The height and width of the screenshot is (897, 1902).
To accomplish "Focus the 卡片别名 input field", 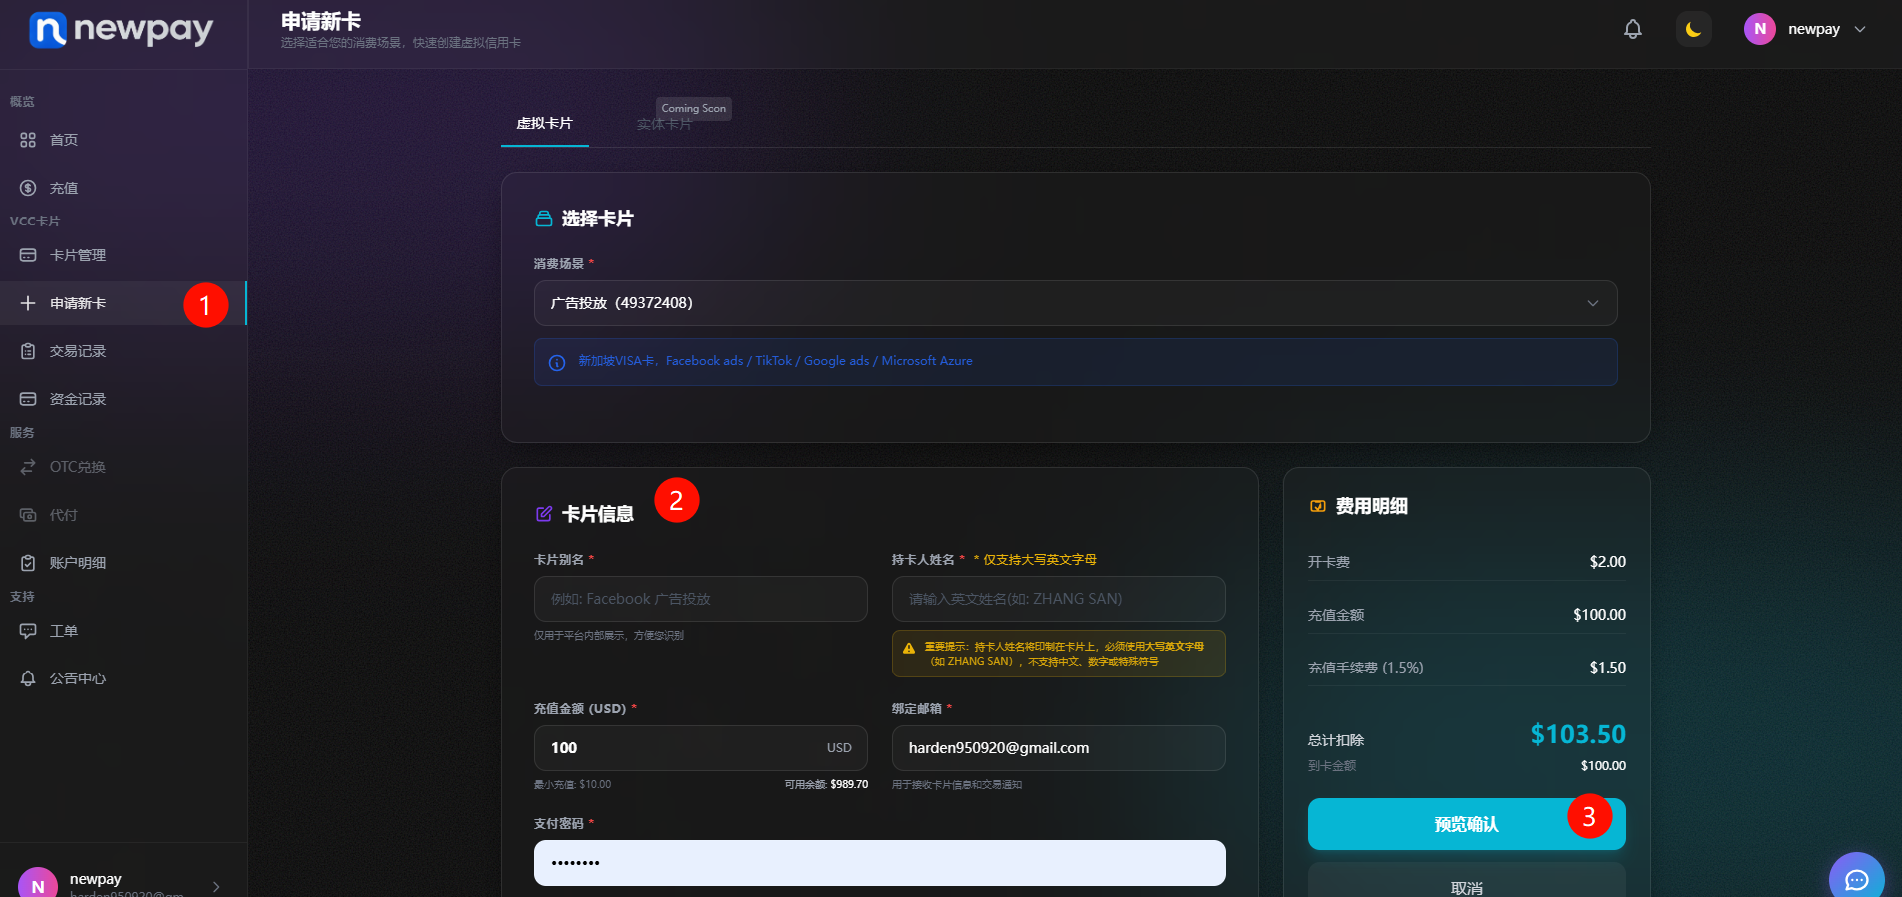I will pos(701,599).
